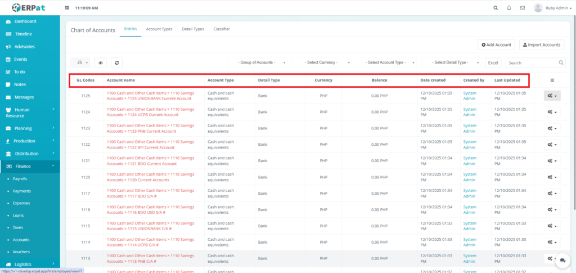This screenshot has height=273, width=576.
Task: Toggle column visibility with the eye icon
Action: click(100, 63)
